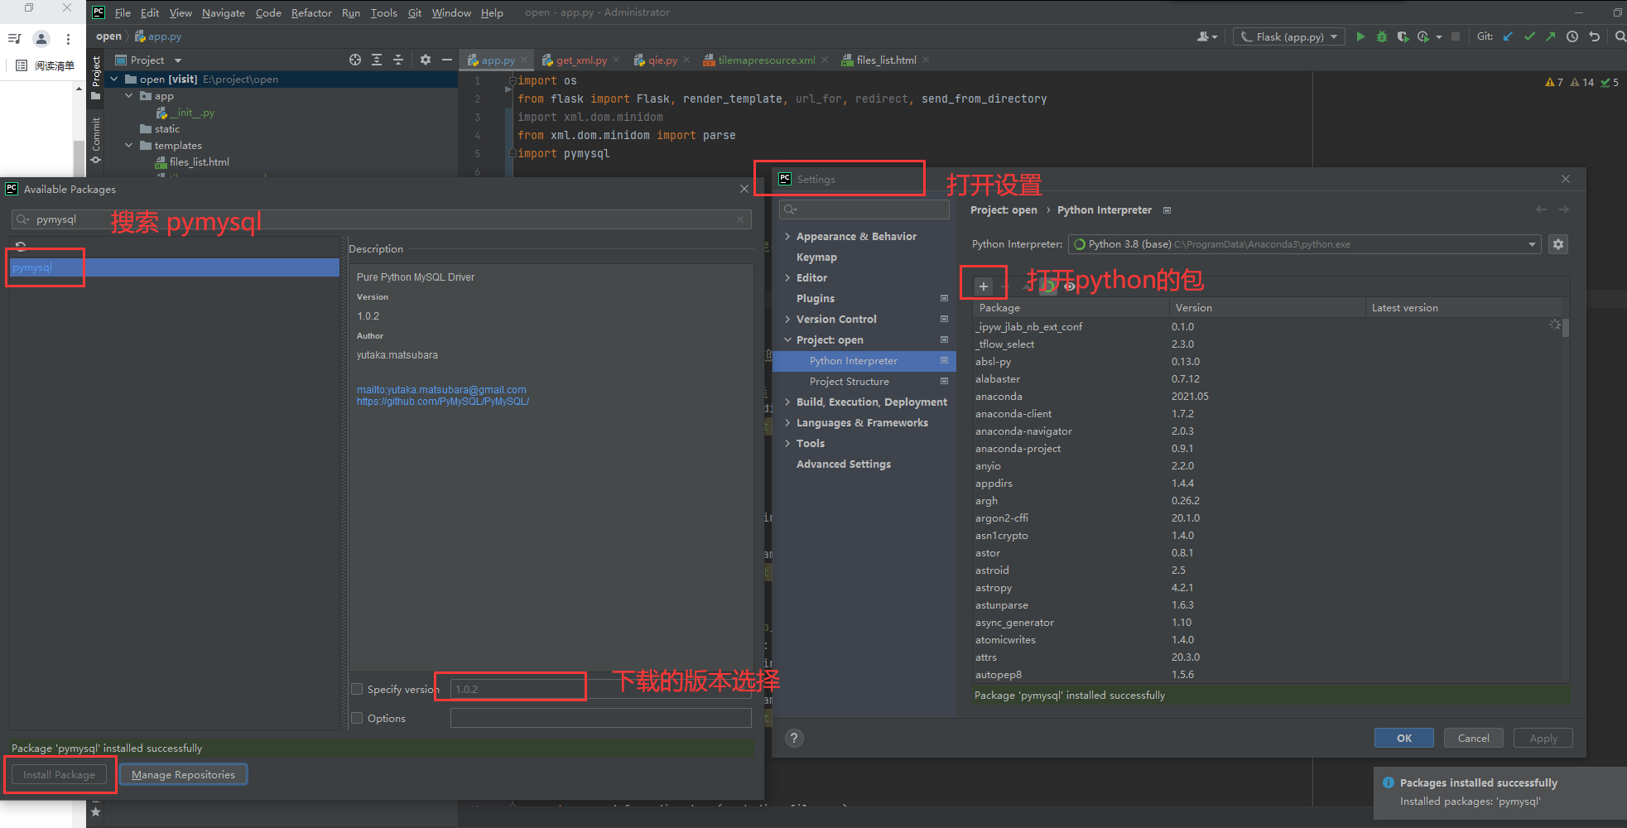This screenshot has width=1627, height=828.
Task: Expand Version Control settings
Action: [x=787, y=319]
